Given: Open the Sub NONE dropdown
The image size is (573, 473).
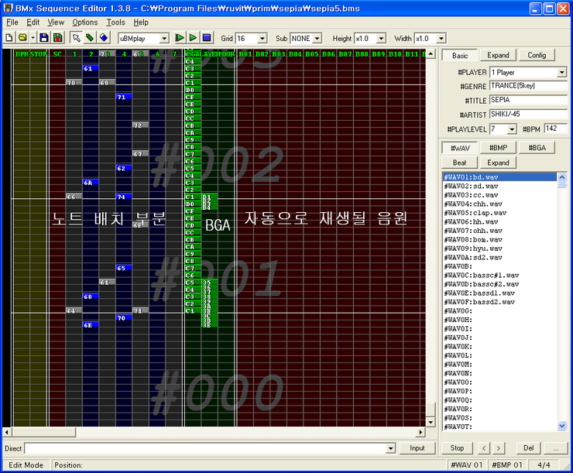Looking at the screenshot, I should [317, 39].
